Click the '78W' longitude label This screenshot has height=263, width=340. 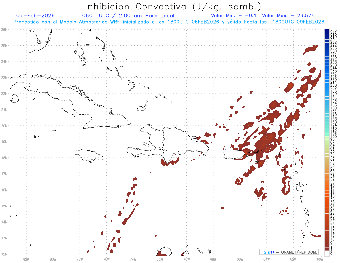pyautogui.click(x=80, y=259)
